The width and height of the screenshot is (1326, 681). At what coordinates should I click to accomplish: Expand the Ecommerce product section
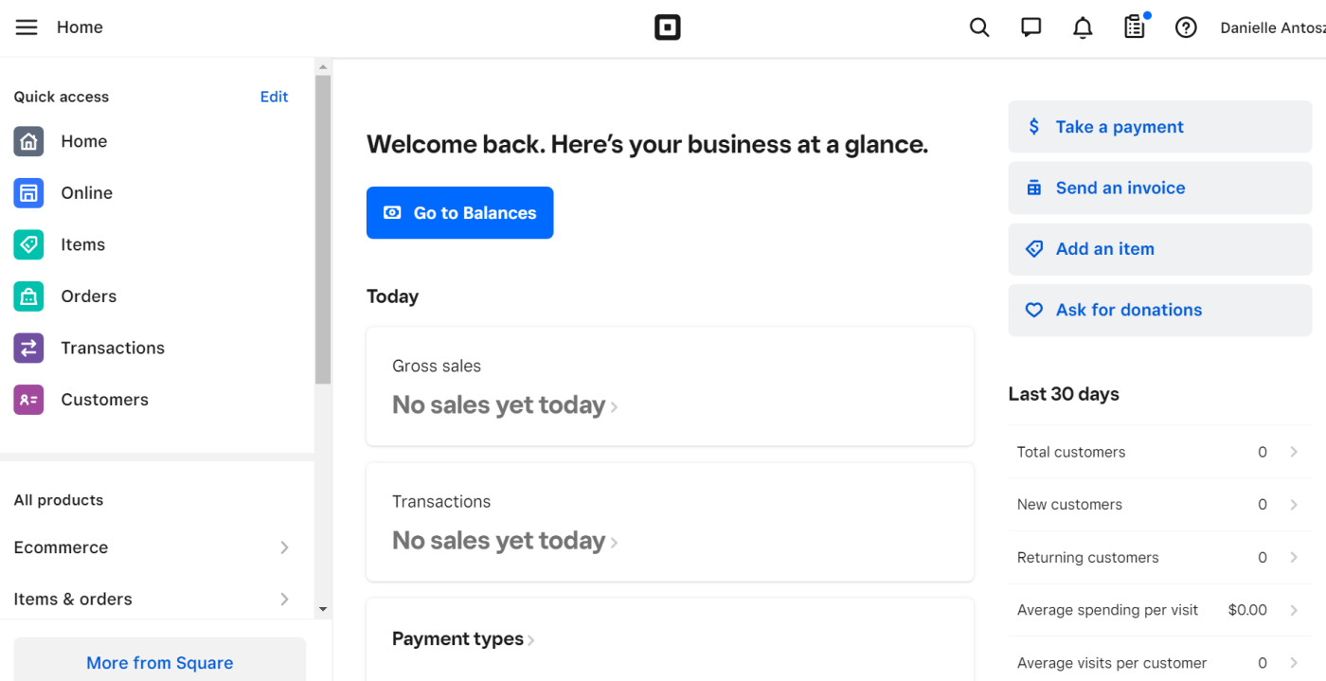tap(152, 547)
